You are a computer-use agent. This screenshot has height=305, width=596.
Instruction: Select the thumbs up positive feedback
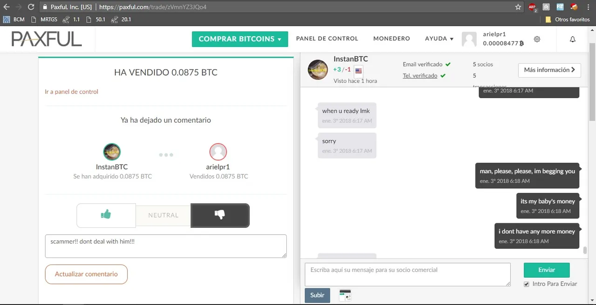tap(106, 215)
